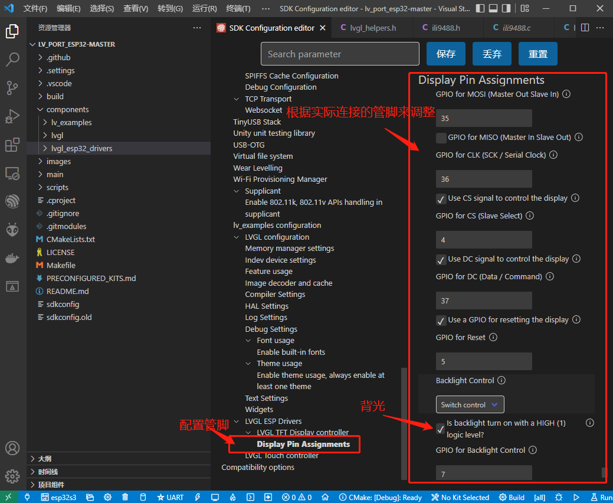Click the 重置 reset button
The height and width of the screenshot is (503, 613).
click(x=538, y=54)
